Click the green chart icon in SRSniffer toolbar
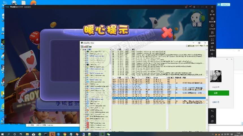243x136 pixels. click(x=90, y=47)
